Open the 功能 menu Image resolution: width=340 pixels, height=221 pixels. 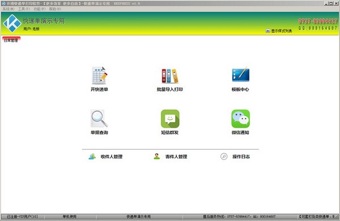coord(40,9)
